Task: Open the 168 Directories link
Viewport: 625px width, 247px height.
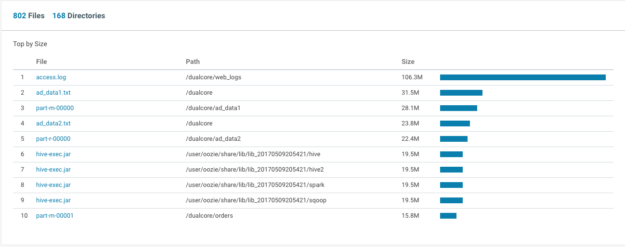Action: (78, 16)
